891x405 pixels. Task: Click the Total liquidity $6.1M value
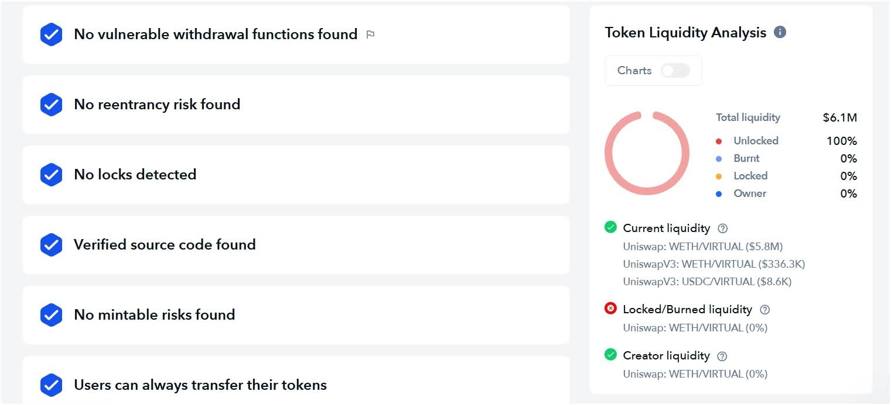click(840, 117)
